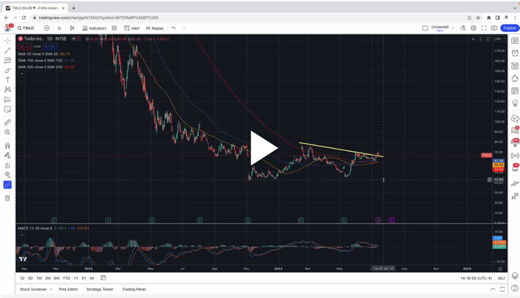
Task: Enable the Magnet mode tool
Action: pyautogui.click(x=7, y=146)
